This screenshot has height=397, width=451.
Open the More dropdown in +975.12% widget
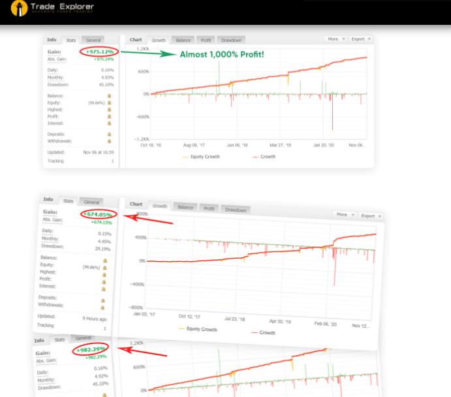point(335,39)
